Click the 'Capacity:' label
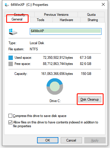The height and width of the screenshot is (148, 110). coord(21,74)
